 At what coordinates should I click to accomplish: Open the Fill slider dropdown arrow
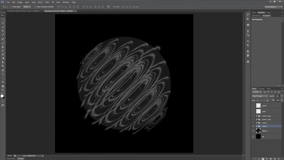click(x=282, y=100)
